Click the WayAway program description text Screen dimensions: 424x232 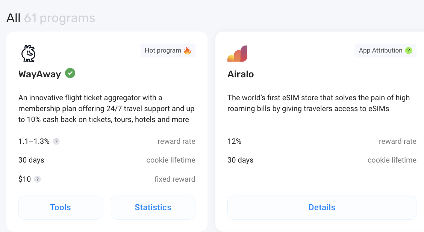coord(106,108)
